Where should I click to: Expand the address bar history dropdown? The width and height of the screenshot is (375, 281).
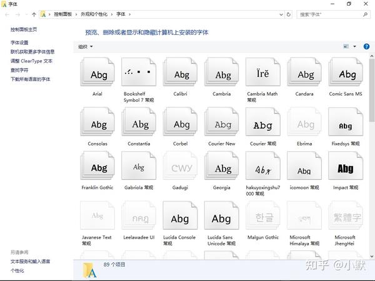tap(281, 14)
